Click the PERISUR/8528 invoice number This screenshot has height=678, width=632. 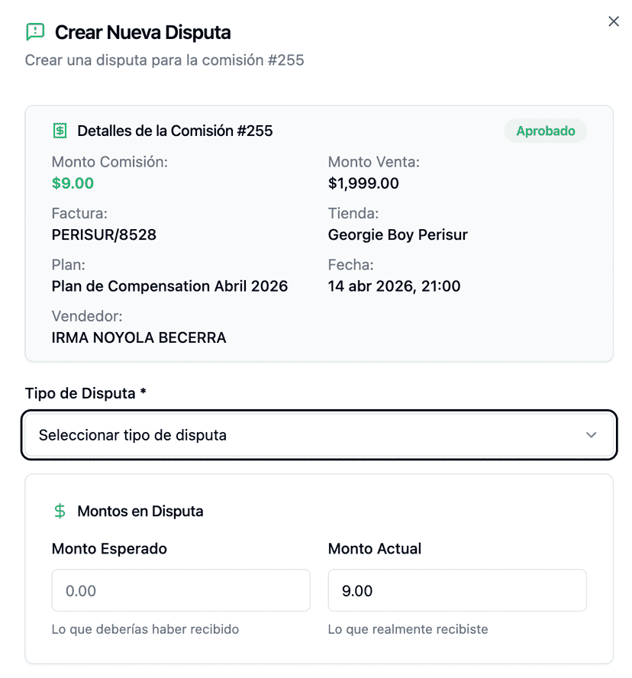[104, 235]
